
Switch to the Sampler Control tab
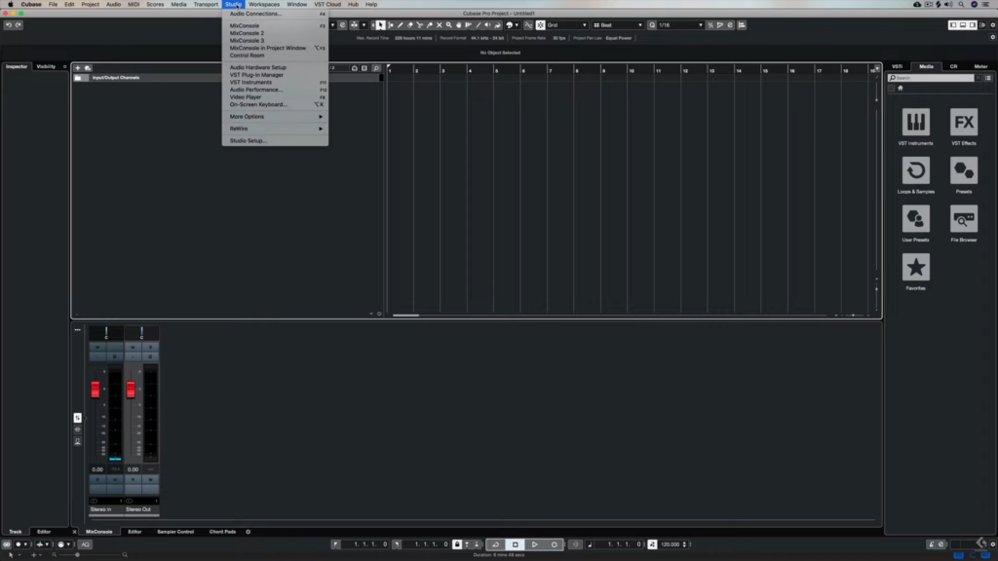(175, 532)
